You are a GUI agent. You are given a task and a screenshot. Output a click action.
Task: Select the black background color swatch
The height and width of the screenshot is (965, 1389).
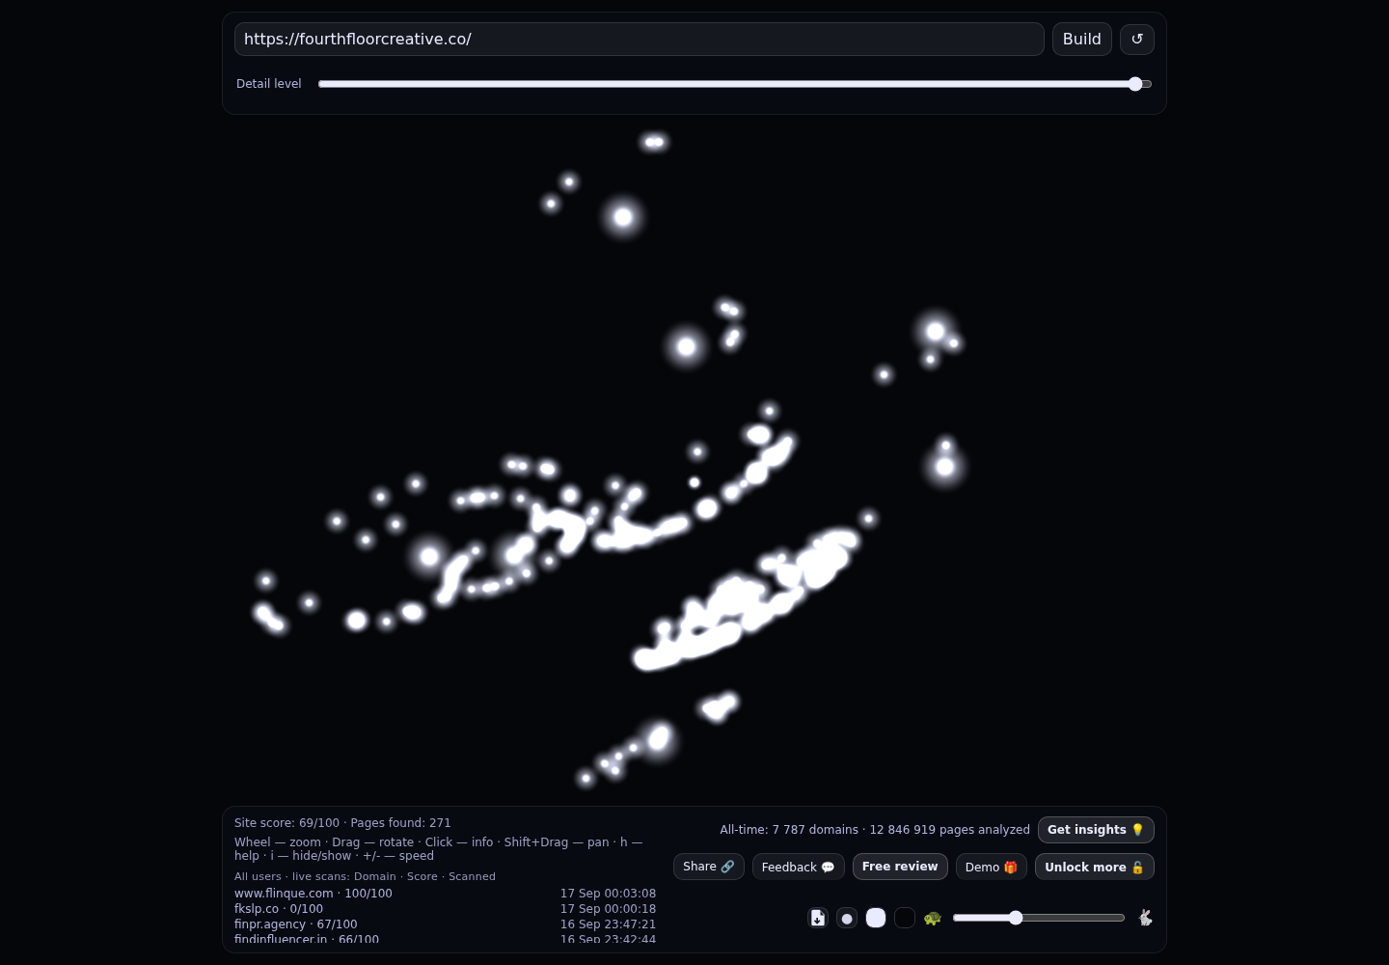tap(905, 918)
